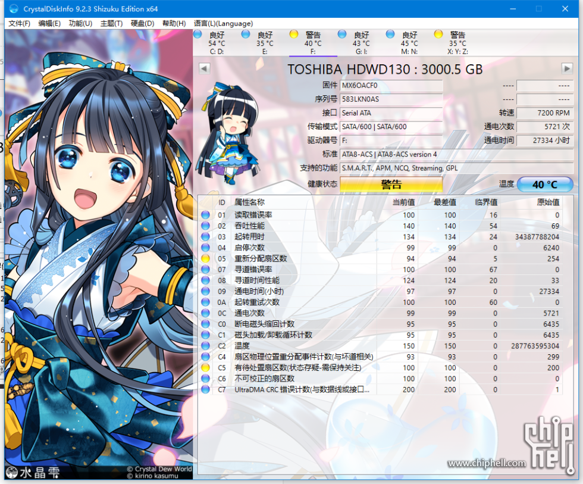
Task: Click the drive letter field F:
Action: 391,140
